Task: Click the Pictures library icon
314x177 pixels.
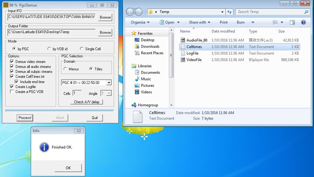Action: (x=137, y=86)
